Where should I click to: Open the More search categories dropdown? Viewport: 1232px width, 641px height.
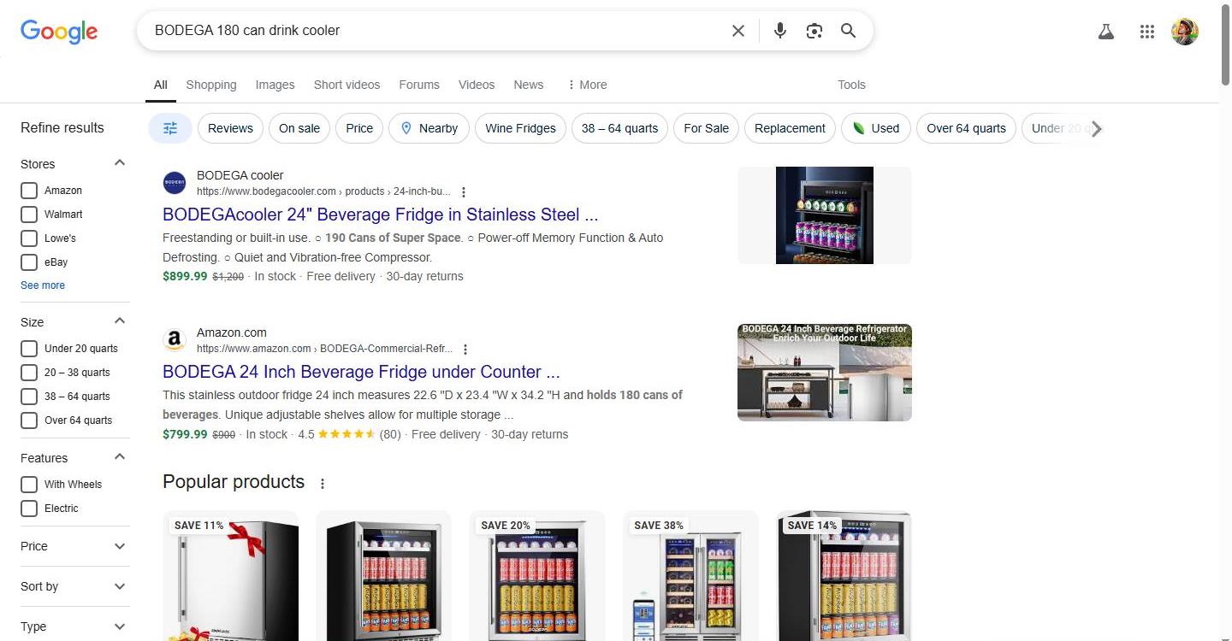pyautogui.click(x=587, y=85)
